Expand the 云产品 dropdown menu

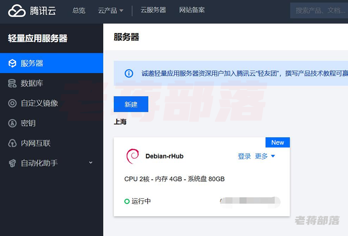[111, 10]
